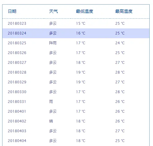
Task: Click 28 ℃ high temperature for 20180330
Action: (120, 92)
